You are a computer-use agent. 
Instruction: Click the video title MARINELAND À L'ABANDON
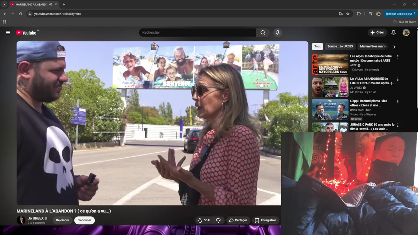click(x=64, y=211)
